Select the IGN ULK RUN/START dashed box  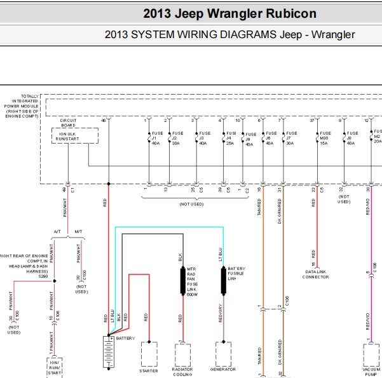(x=75, y=136)
